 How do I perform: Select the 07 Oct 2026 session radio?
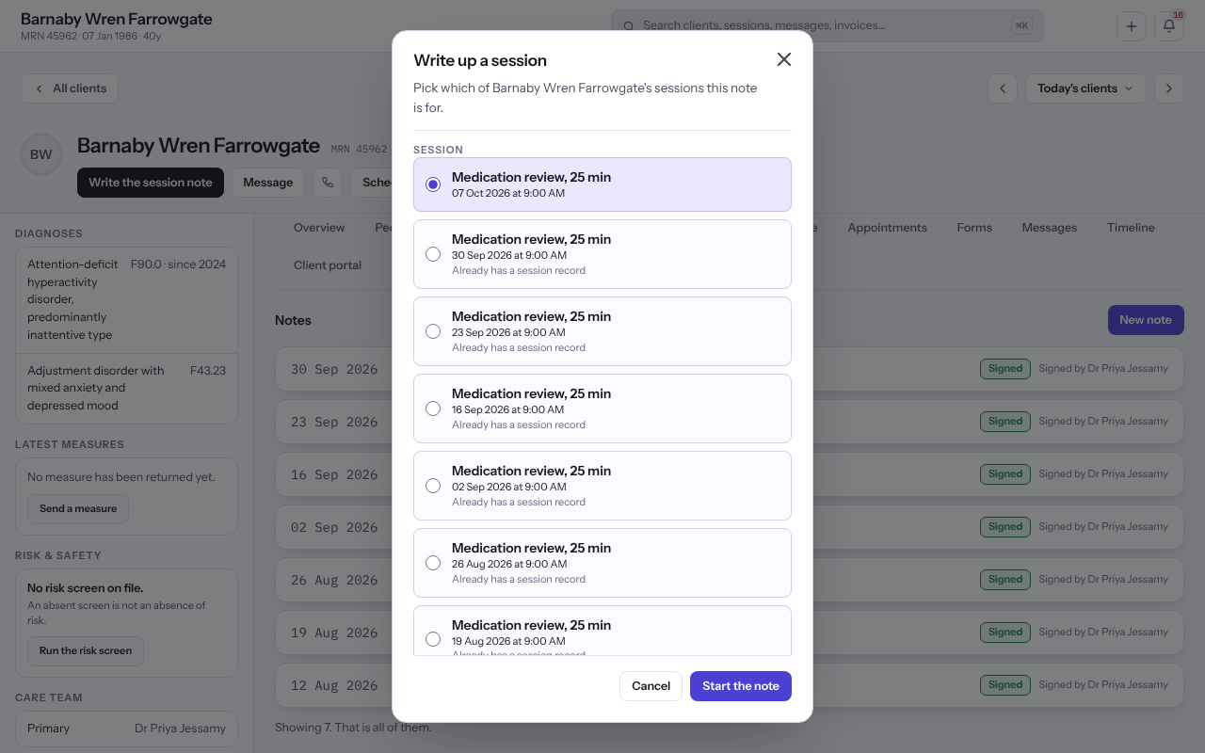pyautogui.click(x=433, y=184)
